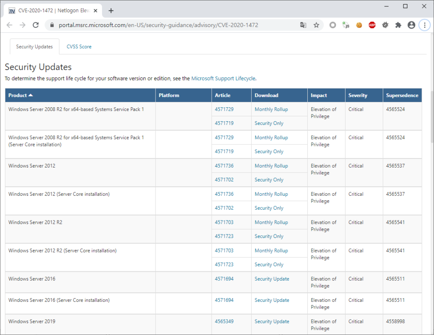Open article 4565349 for Windows Server 2019
This screenshot has height=335, width=434.
[224, 321]
